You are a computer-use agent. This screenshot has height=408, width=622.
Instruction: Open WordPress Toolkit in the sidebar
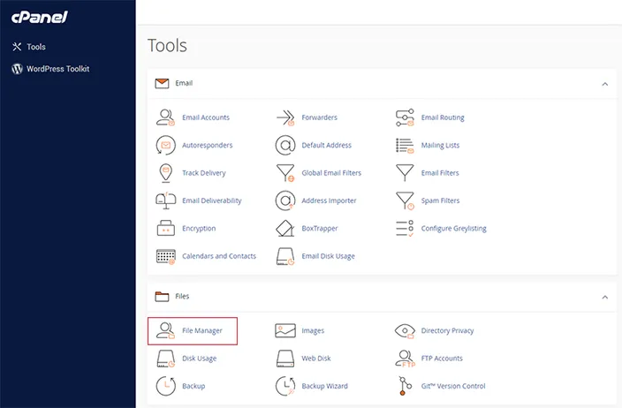click(x=58, y=69)
